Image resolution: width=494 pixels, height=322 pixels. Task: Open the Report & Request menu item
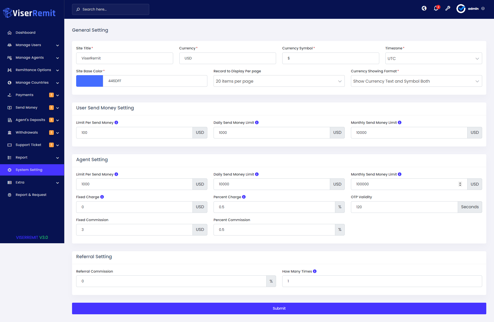click(31, 195)
